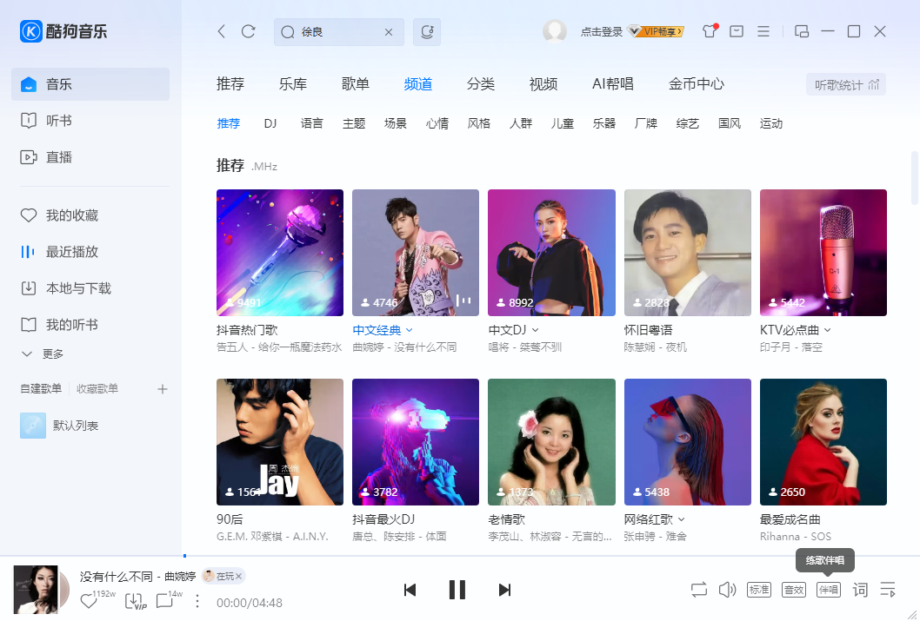Switch to the 视频 tab
The image size is (920, 621).
(x=543, y=84)
